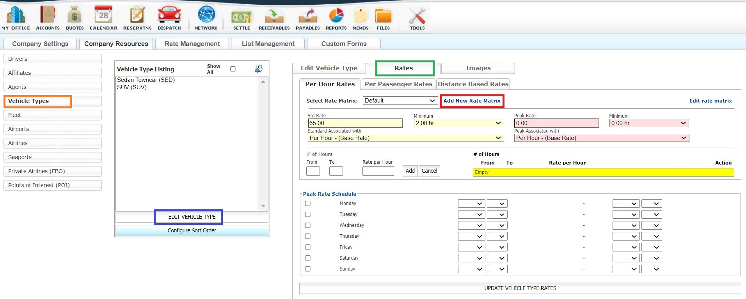Open the Rates tab

coord(403,68)
